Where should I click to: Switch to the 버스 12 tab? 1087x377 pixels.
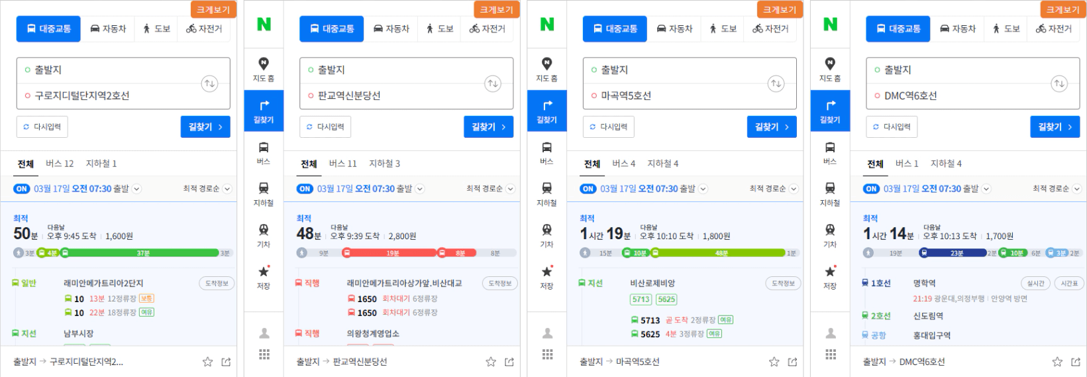coord(60,164)
